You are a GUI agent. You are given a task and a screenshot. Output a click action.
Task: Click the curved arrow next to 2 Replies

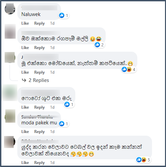click(24, 80)
